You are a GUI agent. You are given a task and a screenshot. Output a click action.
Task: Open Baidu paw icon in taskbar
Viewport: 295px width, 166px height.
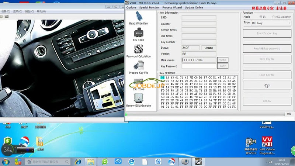coord(158,162)
